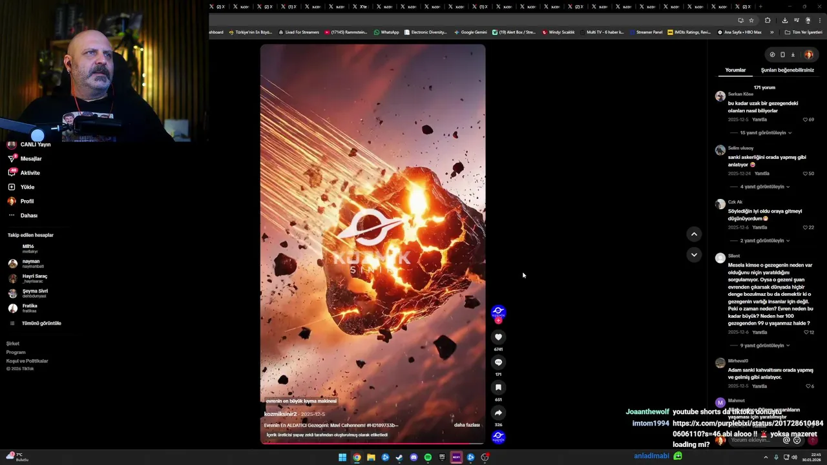Screen dimensions: 827x465
Task: Show more bookmarks with the chevron
Action: [x=771, y=32]
